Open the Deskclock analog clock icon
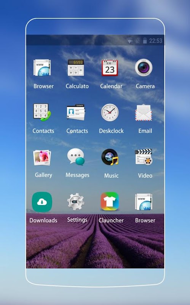 pyautogui.click(x=110, y=112)
